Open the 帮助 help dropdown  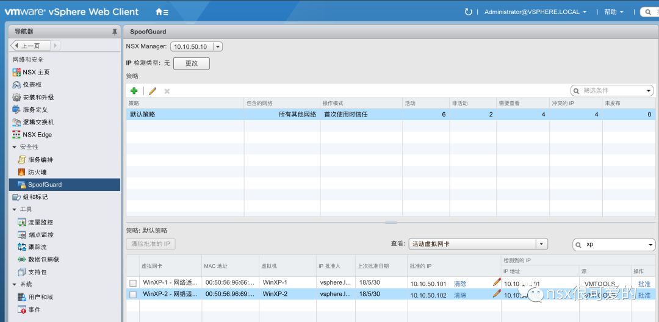click(x=614, y=12)
